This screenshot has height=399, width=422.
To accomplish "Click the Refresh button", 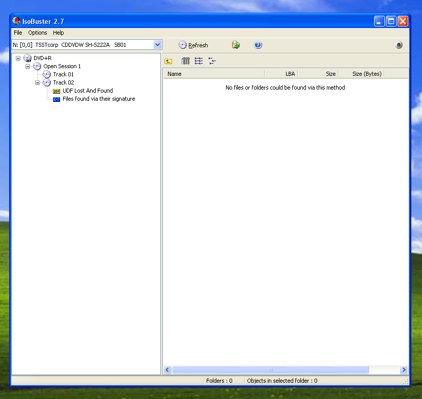I will coord(193,45).
